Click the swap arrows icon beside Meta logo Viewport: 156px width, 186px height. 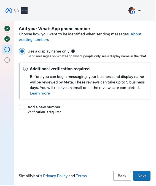(17, 11)
